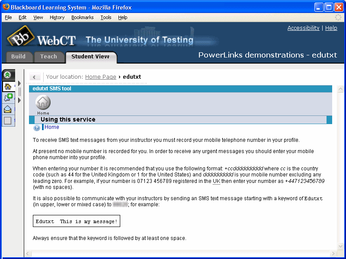Switch to the Build tab

pos(19,56)
